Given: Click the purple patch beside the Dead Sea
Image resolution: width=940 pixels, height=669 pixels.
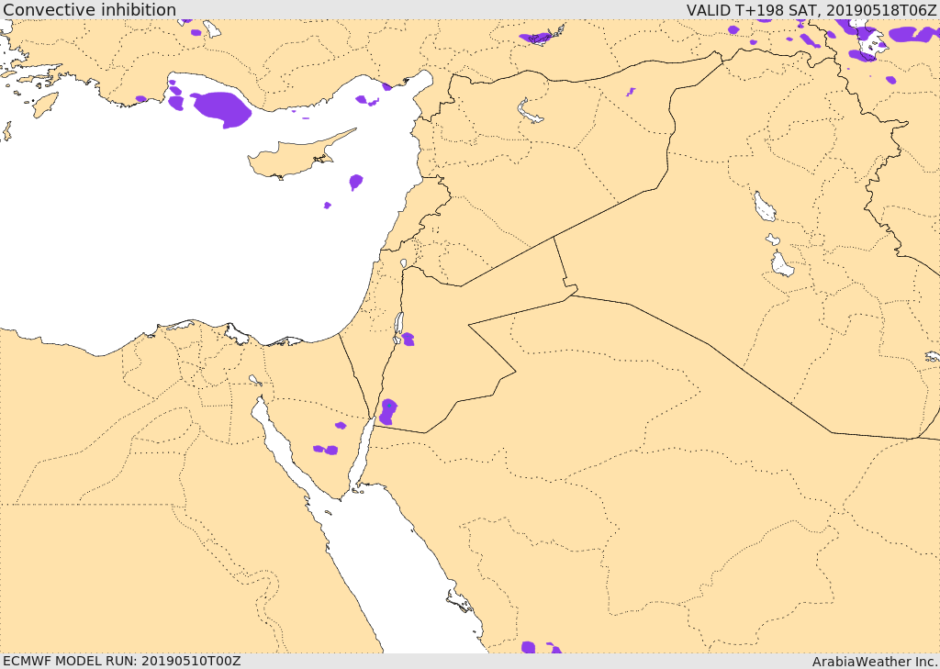Looking at the screenshot, I should point(408,340).
